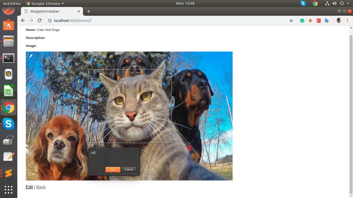Open the text editor notepad in dock

tap(9, 156)
